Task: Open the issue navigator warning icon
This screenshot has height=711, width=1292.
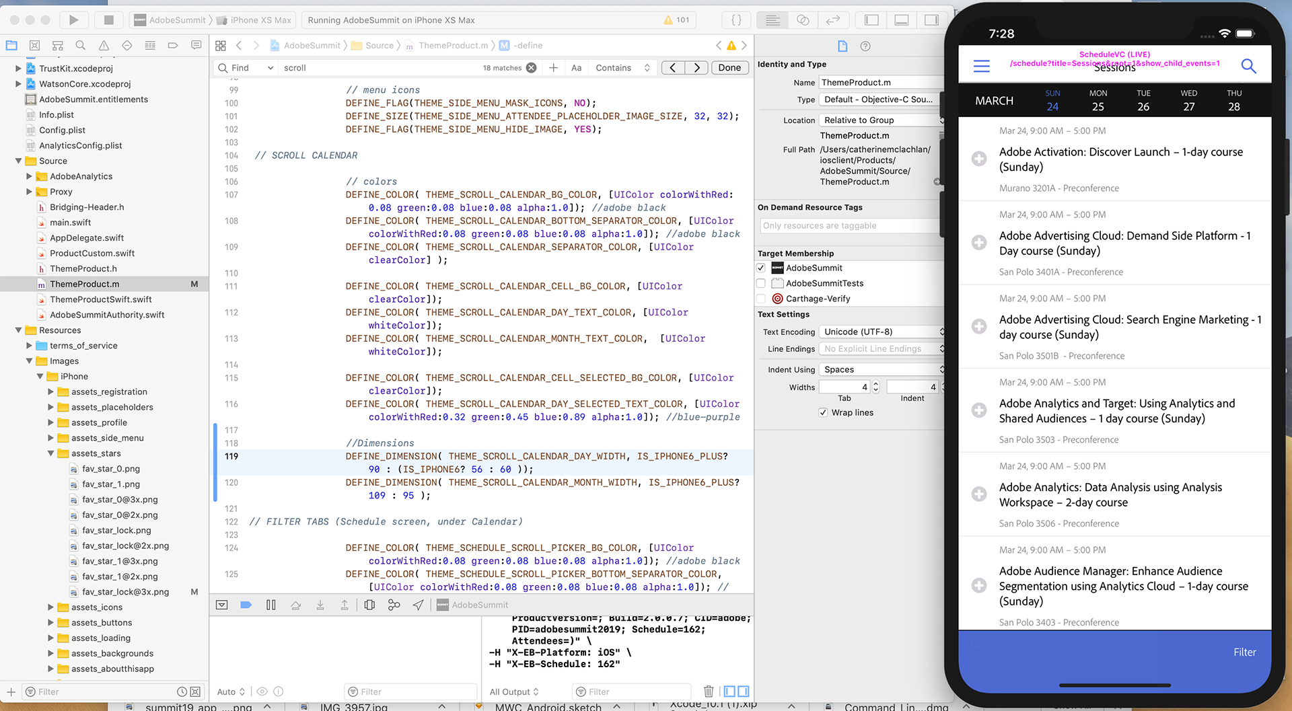Action: (104, 46)
